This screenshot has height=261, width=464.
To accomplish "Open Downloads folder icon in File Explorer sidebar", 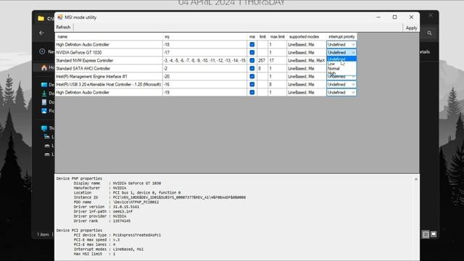I will coord(44,94).
